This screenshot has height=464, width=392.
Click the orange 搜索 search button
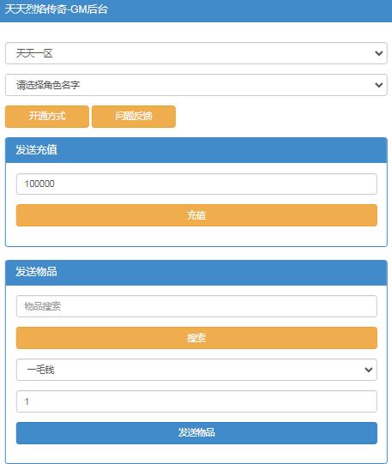coord(196,338)
